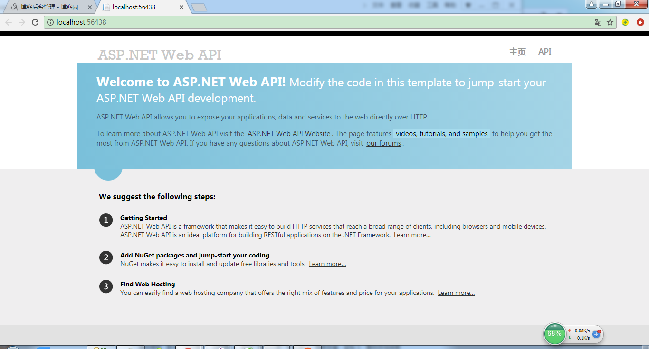Close the localhost:56438 tab
Viewport: 649px width, 349px height.
point(181,7)
